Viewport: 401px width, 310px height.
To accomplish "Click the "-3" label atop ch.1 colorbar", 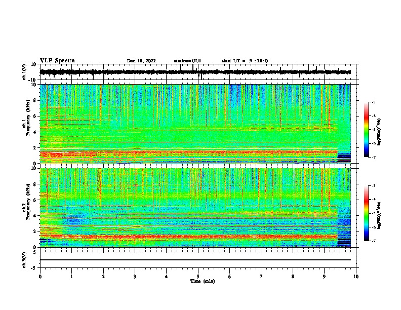I will click(373, 102).
